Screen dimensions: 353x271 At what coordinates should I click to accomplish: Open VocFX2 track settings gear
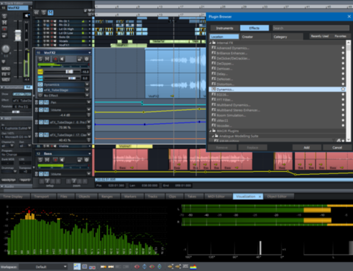pos(87,59)
